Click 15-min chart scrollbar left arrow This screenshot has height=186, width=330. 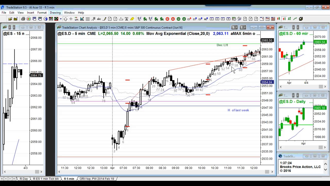click(x=5, y=172)
